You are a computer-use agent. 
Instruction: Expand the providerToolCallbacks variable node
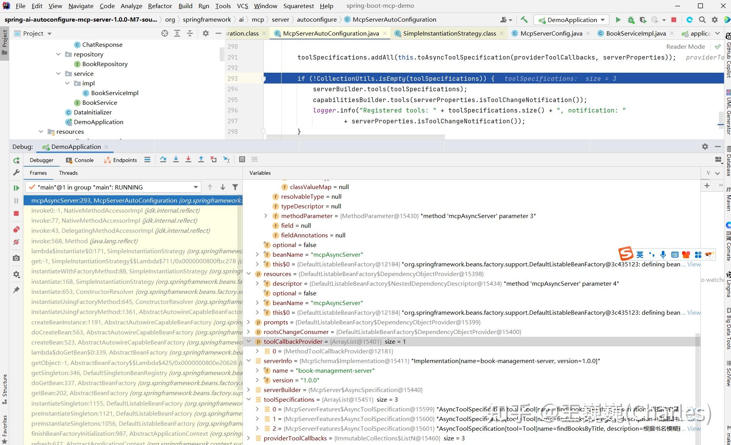point(249,438)
